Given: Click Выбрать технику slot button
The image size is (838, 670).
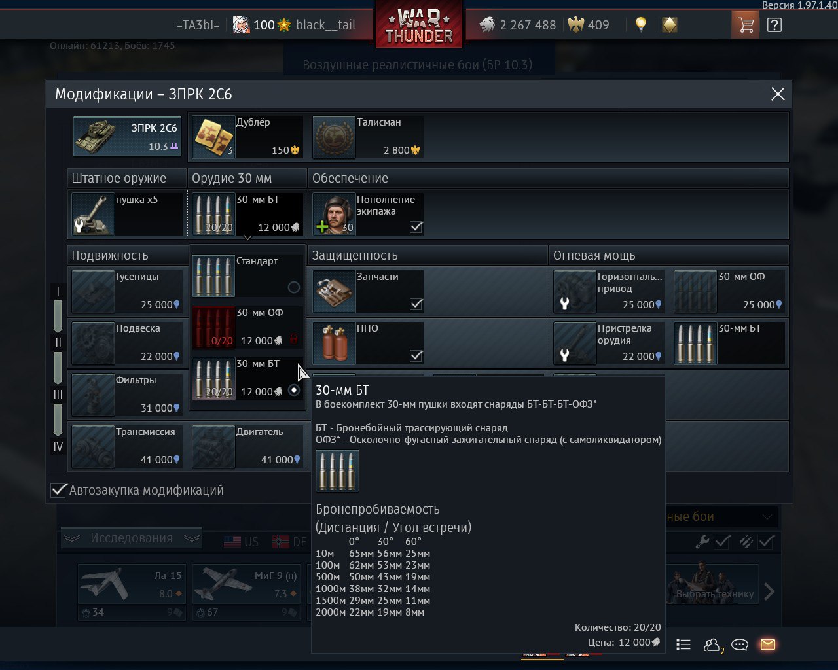Looking at the screenshot, I should click(712, 584).
